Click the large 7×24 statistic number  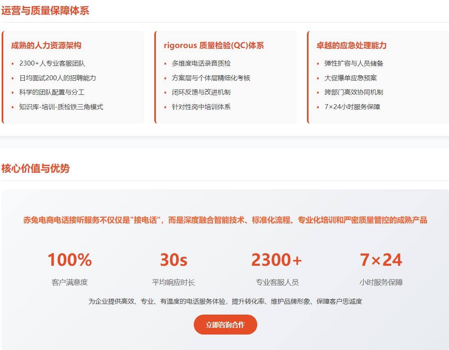point(381,260)
